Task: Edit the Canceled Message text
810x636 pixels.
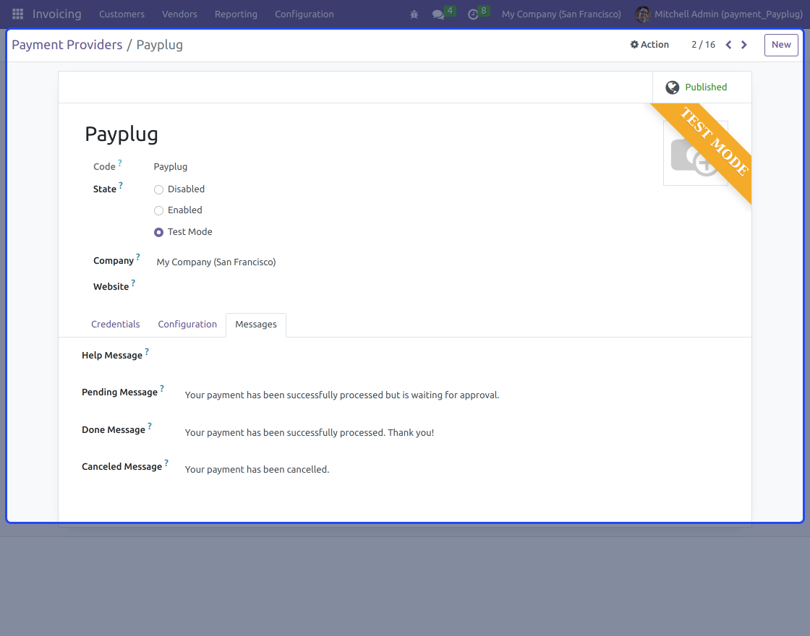Action: (x=257, y=470)
